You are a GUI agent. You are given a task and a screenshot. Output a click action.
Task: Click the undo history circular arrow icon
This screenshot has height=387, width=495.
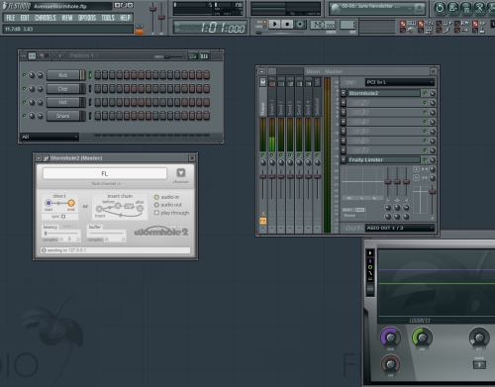pos(440,8)
